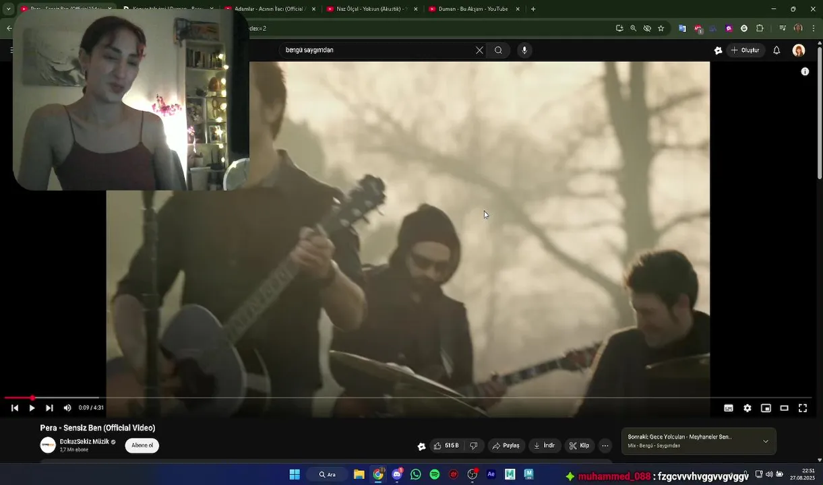Open the Chrome profile avatar
The width and height of the screenshot is (823, 485).
[798, 28]
